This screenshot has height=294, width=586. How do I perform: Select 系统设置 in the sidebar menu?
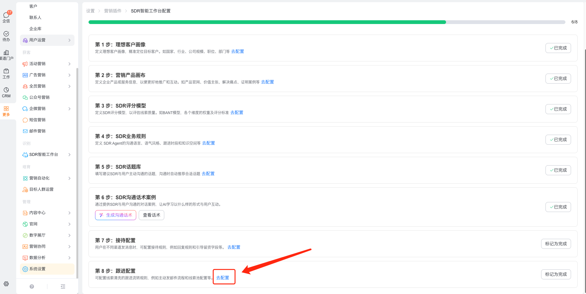(37, 269)
